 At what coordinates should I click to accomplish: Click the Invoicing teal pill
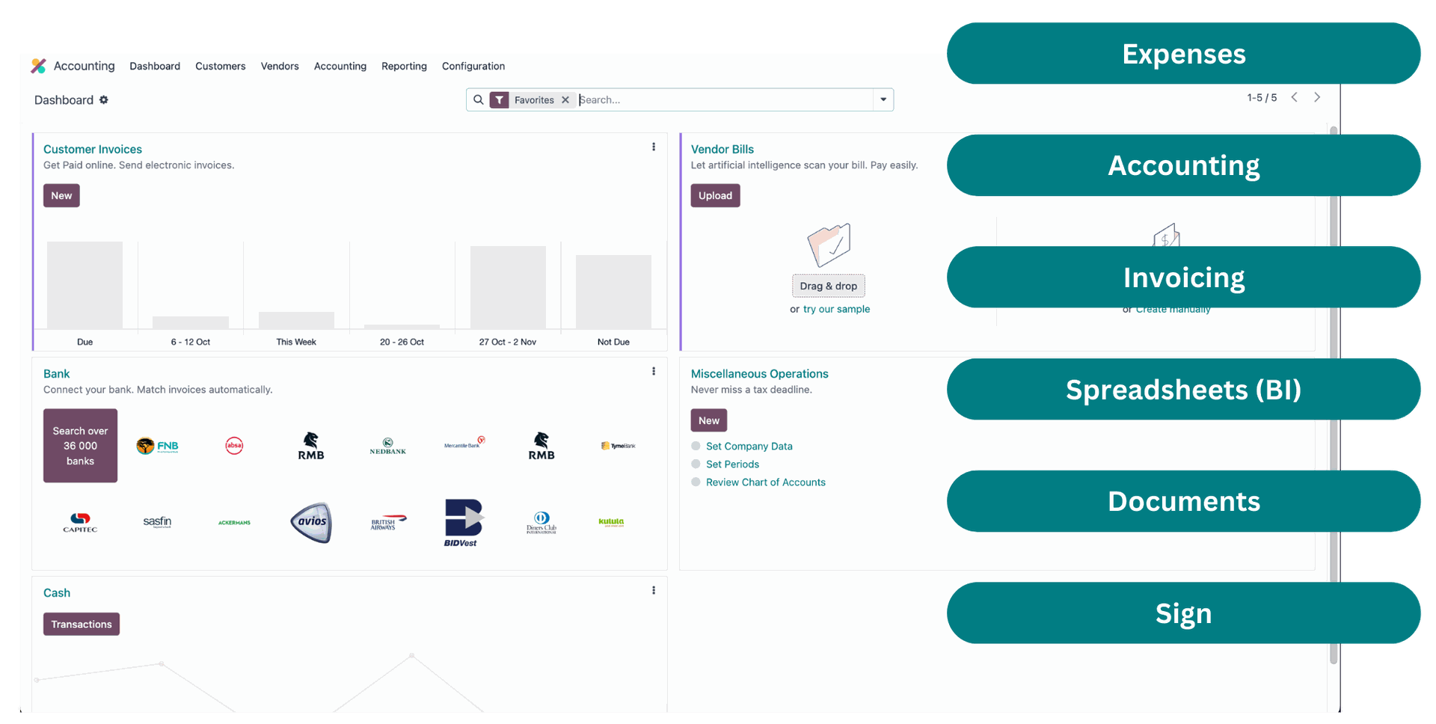point(1183,277)
